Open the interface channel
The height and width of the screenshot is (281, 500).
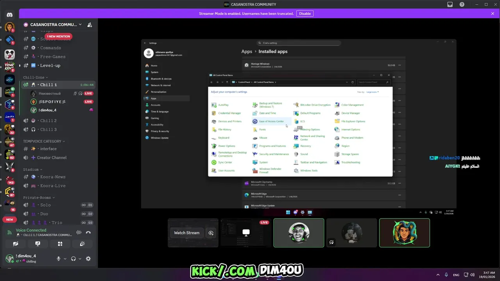click(57, 149)
